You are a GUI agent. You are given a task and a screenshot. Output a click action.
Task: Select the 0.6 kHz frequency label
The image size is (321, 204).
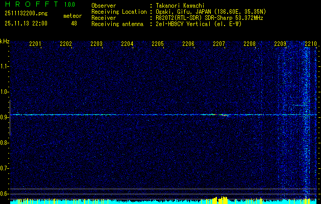coord(5,193)
